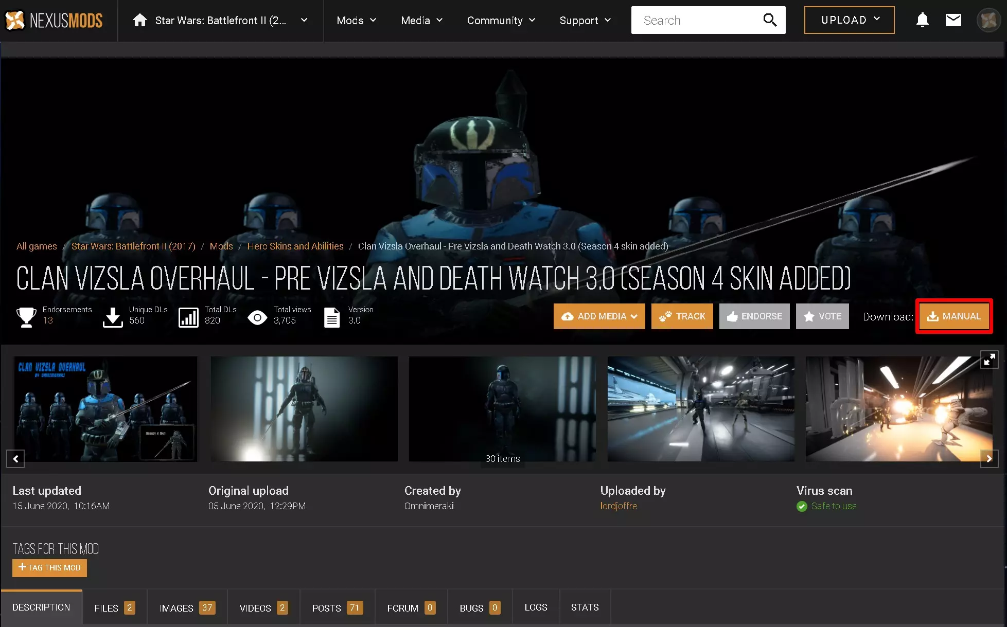Open the user profile avatar
The width and height of the screenshot is (1007, 627).
(988, 20)
